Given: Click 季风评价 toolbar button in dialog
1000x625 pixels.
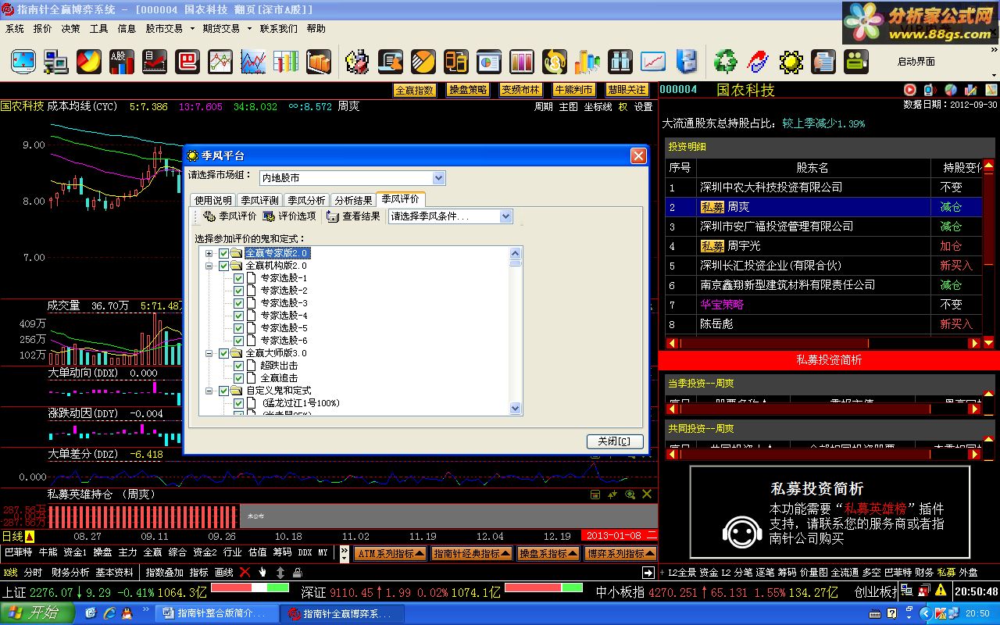Looking at the screenshot, I should click(230, 216).
